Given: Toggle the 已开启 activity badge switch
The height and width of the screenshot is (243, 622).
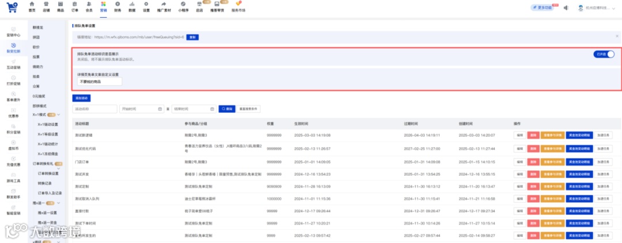Looking at the screenshot, I should [604, 54].
